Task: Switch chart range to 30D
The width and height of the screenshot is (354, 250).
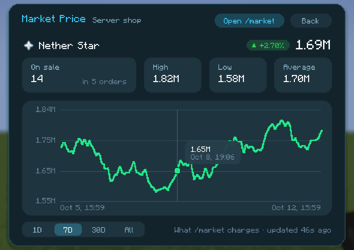Action: pos(99,230)
